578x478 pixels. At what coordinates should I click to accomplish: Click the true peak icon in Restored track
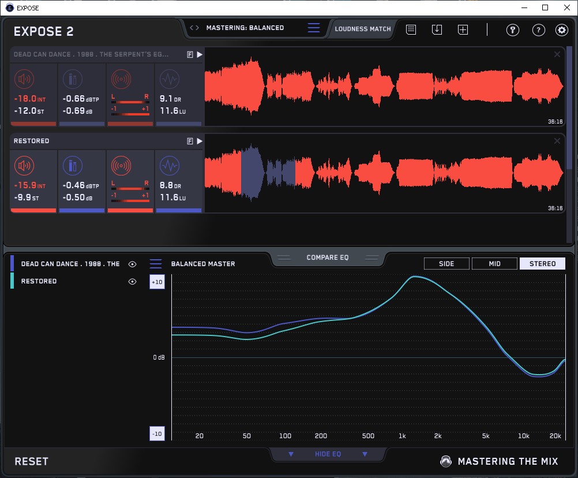[x=73, y=166]
